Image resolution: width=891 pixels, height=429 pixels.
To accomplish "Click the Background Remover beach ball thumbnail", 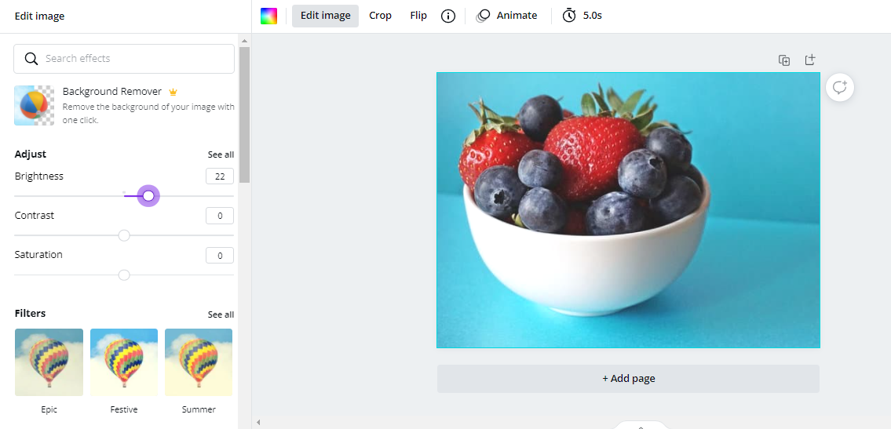I will [x=34, y=106].
